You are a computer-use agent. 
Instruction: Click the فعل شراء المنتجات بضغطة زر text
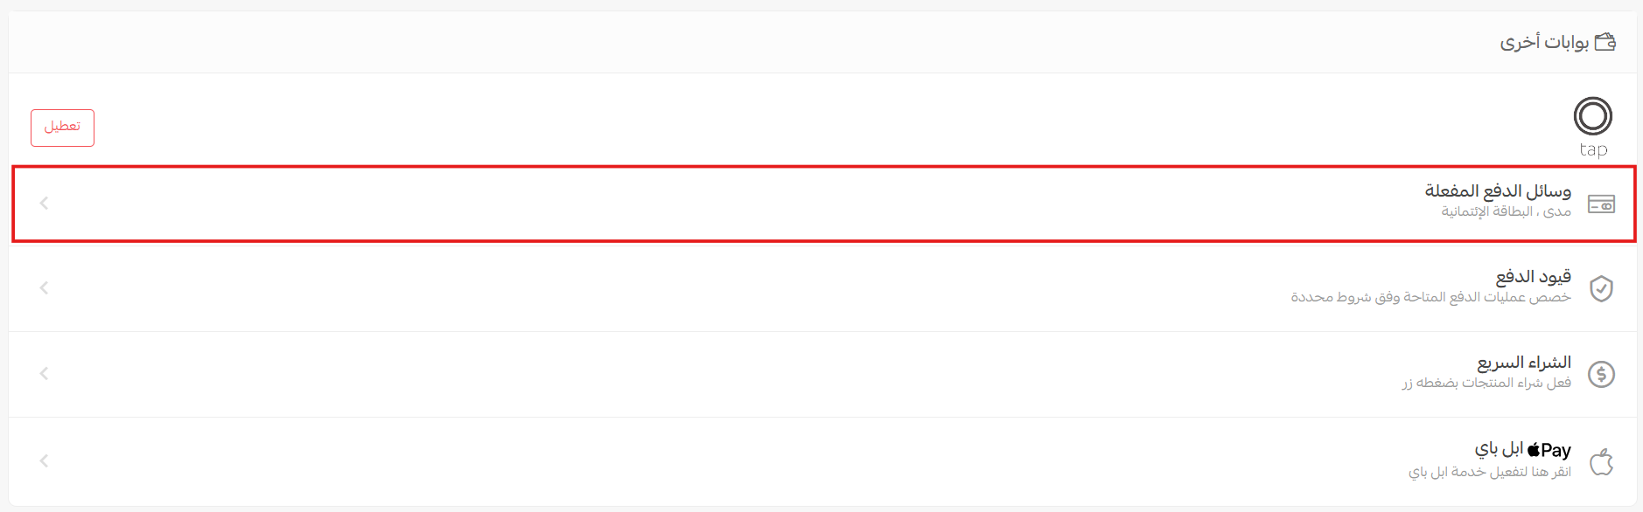coord(1486,383)
